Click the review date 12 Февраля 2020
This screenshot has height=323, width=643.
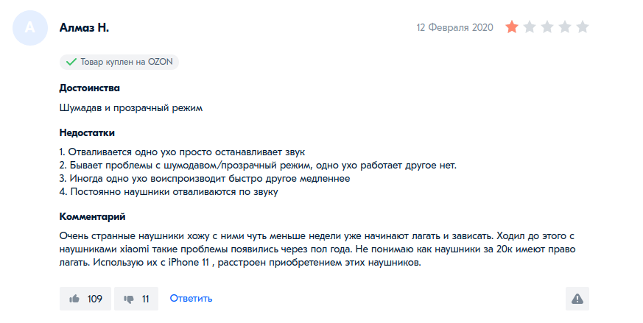[454, 28]
